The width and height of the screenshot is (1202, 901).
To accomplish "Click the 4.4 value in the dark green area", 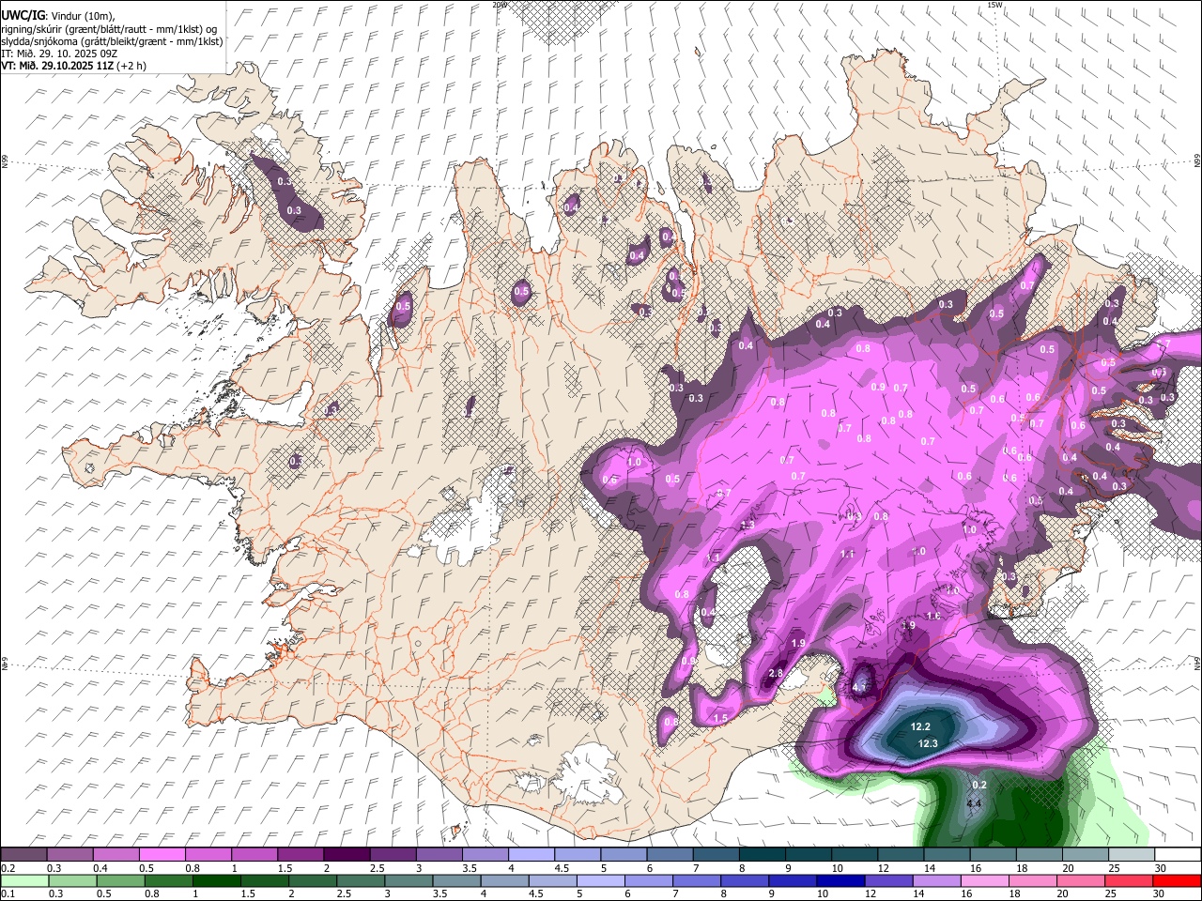I will click(x=974, y=803).
